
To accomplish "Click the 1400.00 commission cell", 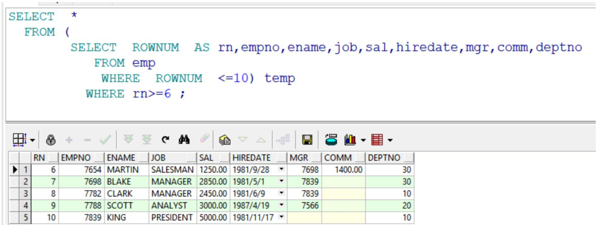I will point(344,170).
